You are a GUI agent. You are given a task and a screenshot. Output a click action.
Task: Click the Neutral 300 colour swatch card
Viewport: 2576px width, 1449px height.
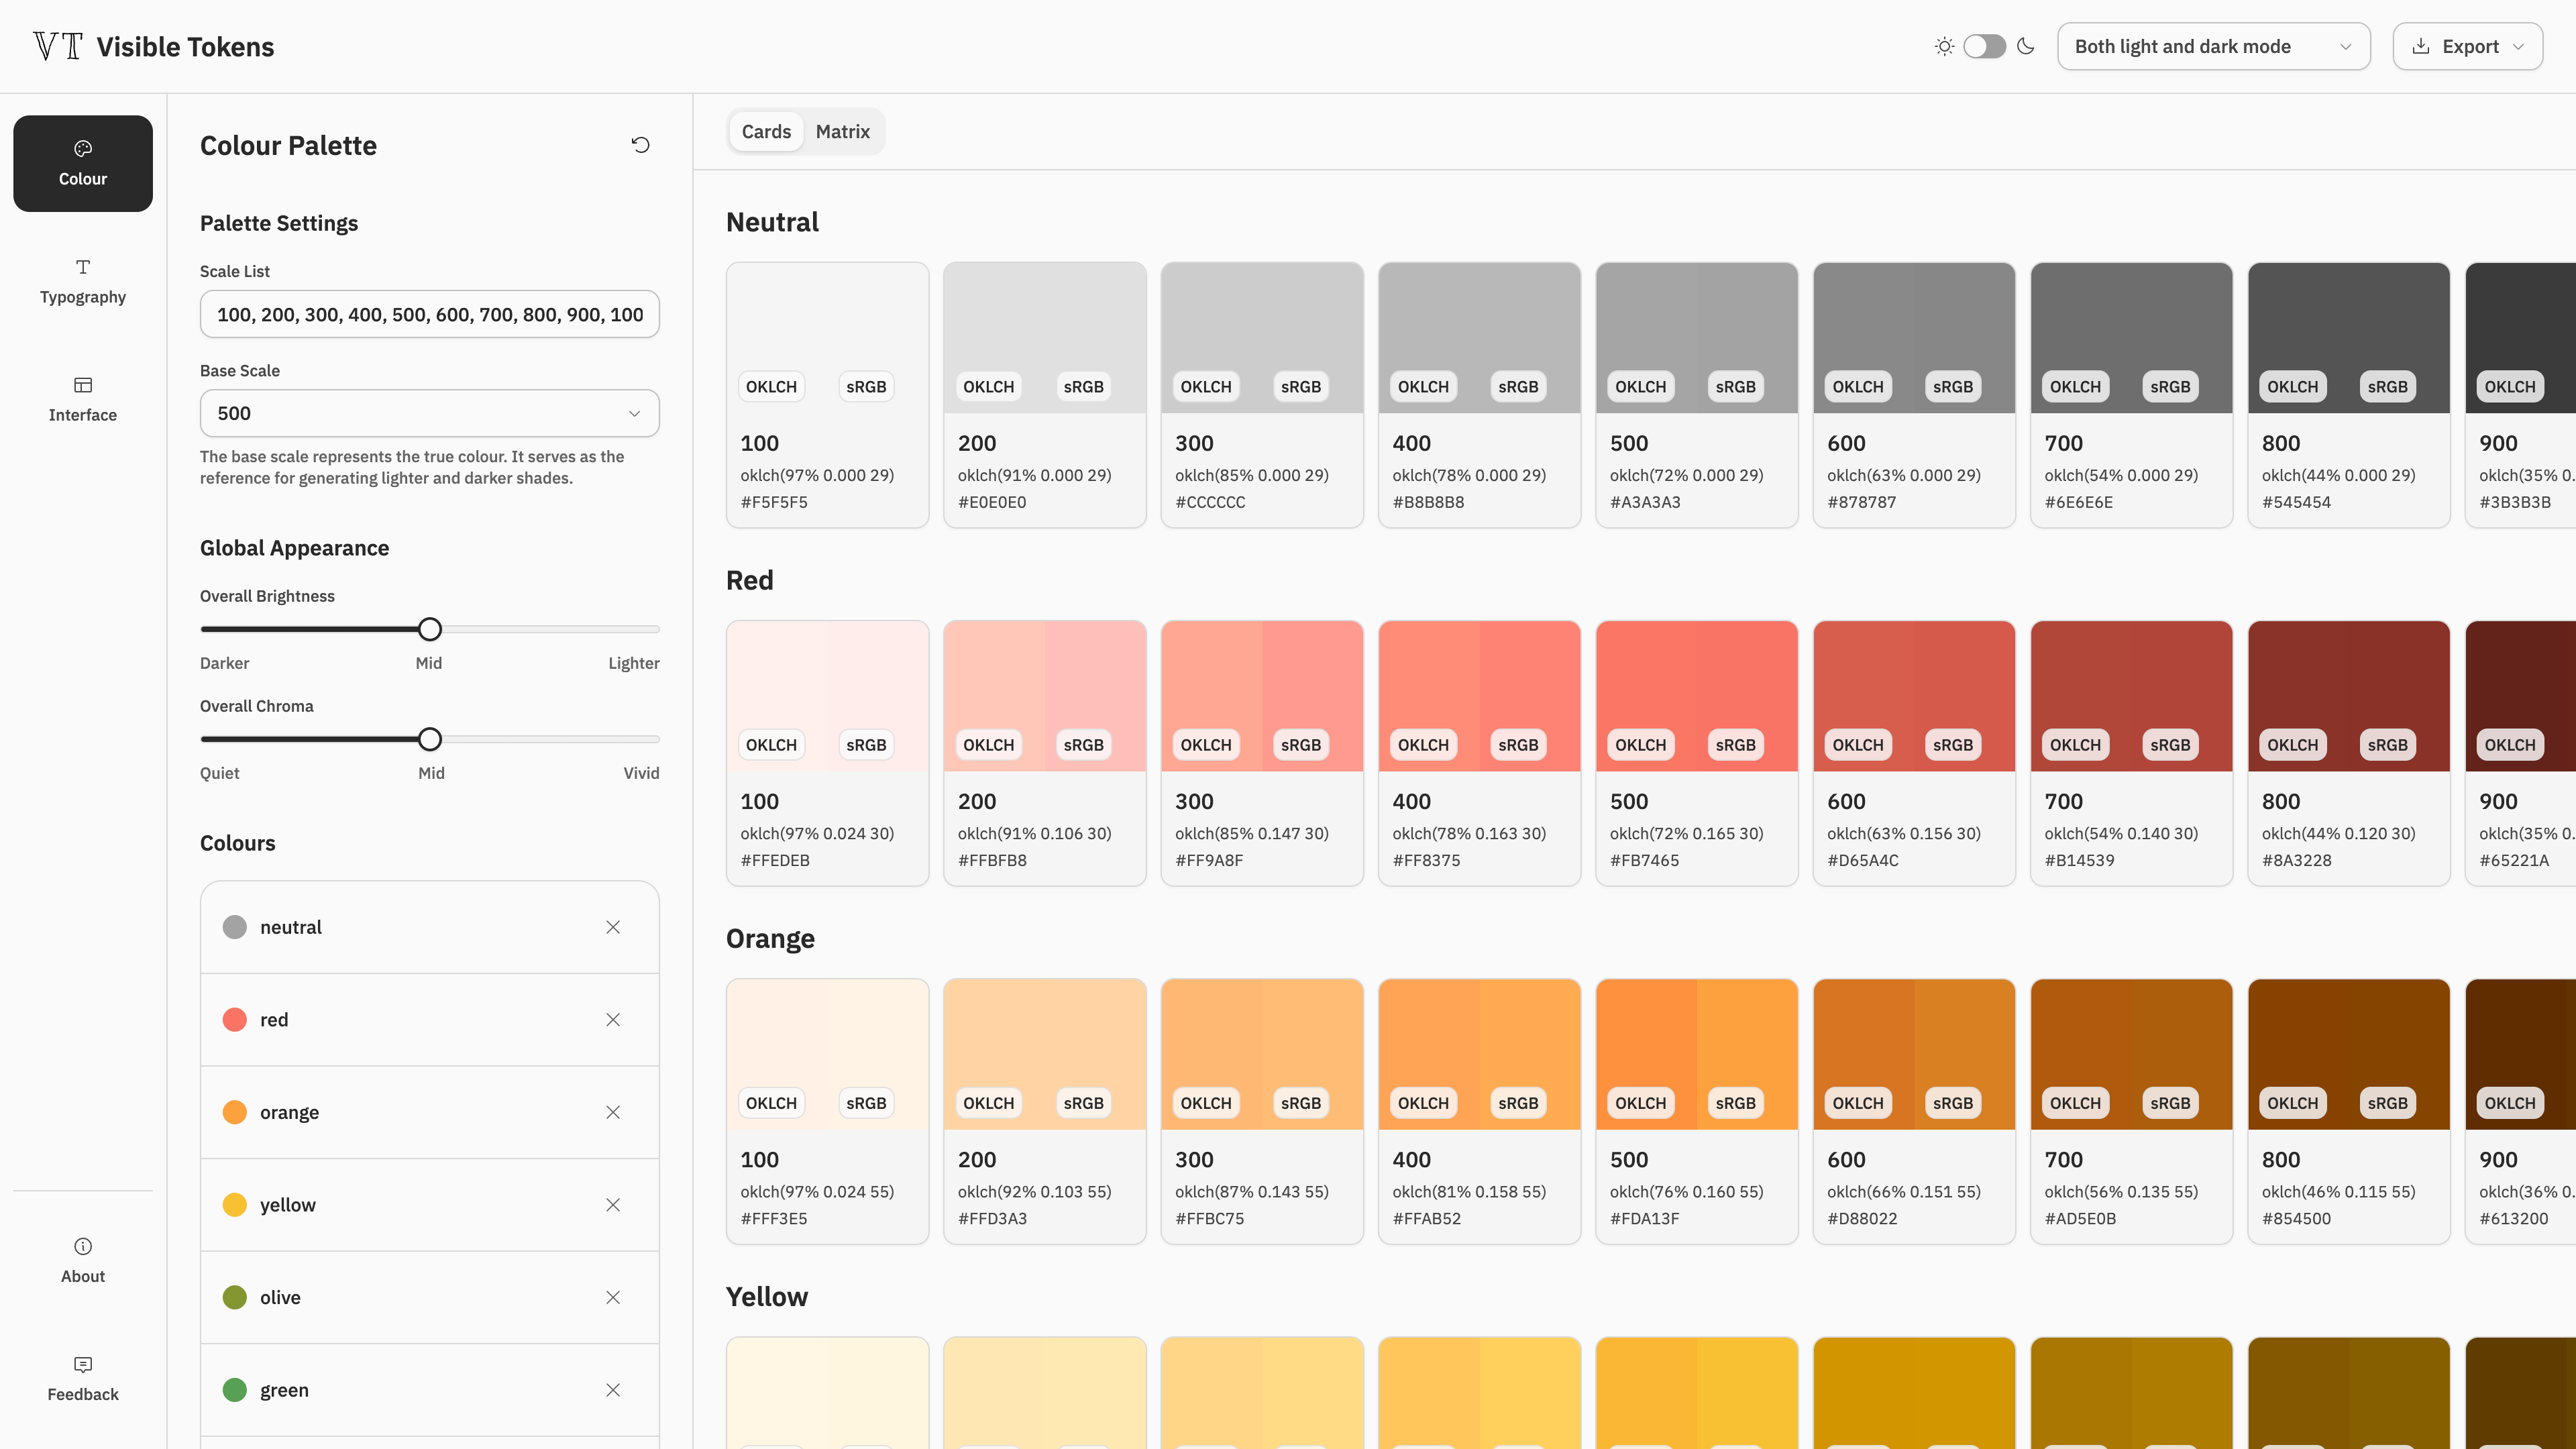[1262, 395]
